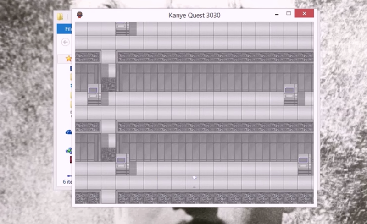
Task: Select the Favorites star in File Explorer's sidebar
Action: (x=68, y=59)
